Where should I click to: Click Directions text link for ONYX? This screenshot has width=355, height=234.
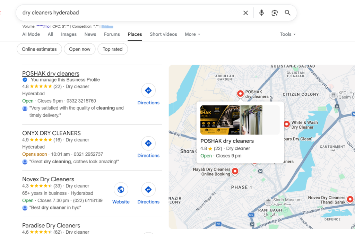148,156
